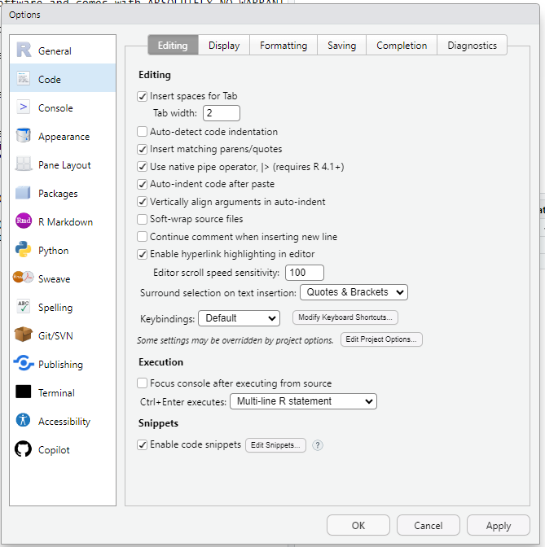This screenshot has width=545, height=547.
Task: Open the Diagnostics tab
Action: point(472,46)
